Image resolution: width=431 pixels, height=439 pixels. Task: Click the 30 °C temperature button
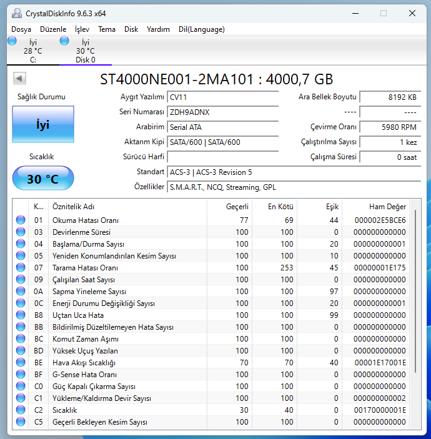43,179
